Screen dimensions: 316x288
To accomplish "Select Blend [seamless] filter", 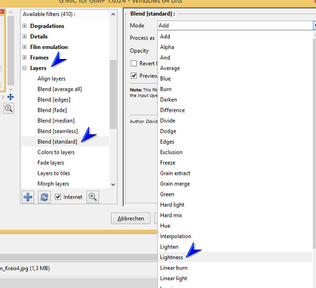I will click(x=57, y=131).
